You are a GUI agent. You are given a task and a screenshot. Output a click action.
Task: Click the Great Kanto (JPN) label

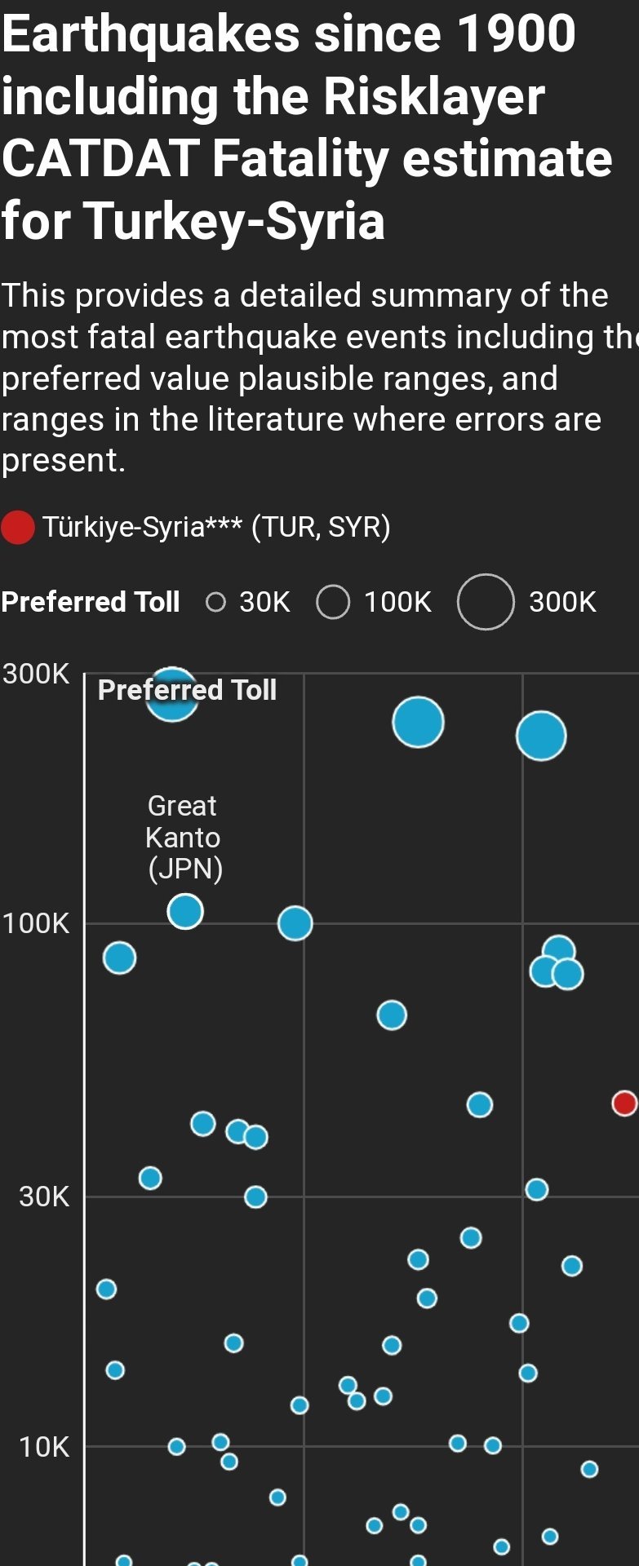tap(184, 837)
